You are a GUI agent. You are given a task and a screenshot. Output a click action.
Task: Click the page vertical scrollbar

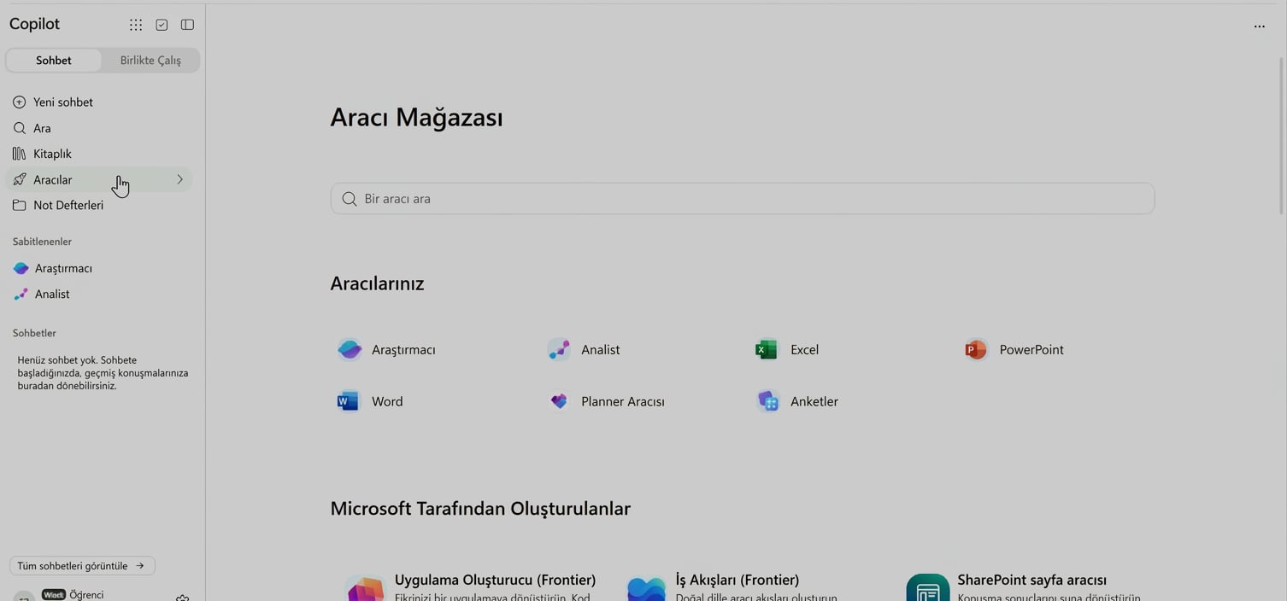pyautogui.click(x=1281, y=137)
